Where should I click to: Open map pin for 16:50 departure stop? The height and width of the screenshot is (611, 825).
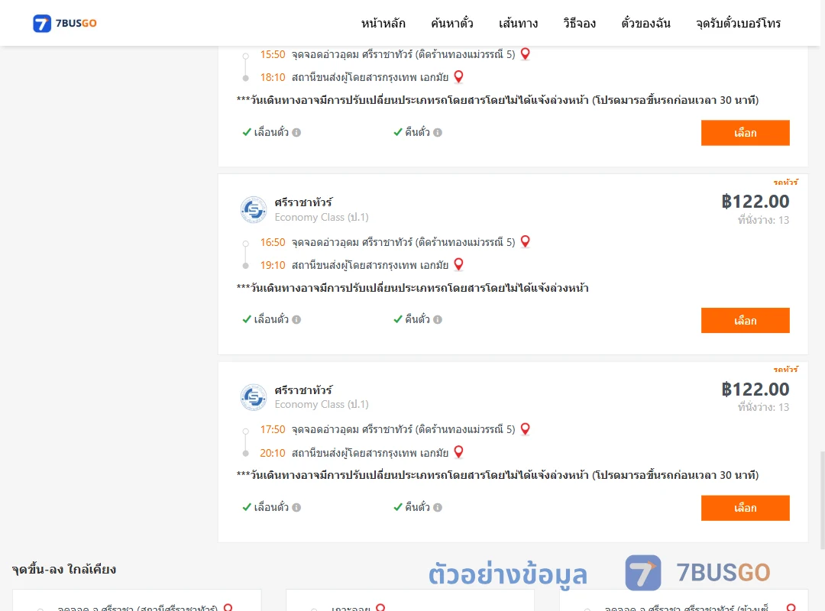point(525,241)
